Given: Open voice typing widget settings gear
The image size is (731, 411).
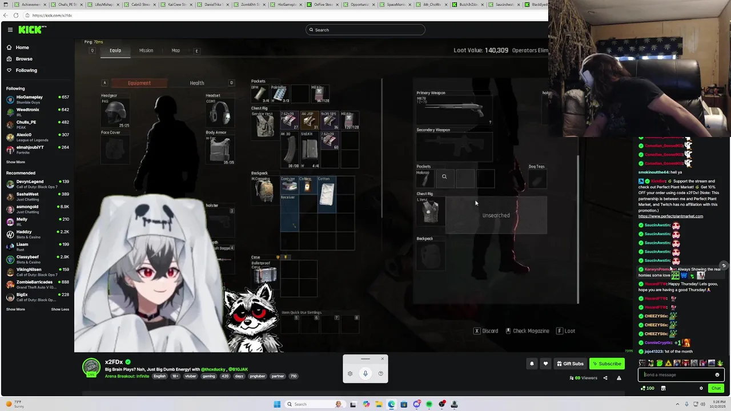Looking at the screenshot, I should pyautogui.click(x=350, y=374).
